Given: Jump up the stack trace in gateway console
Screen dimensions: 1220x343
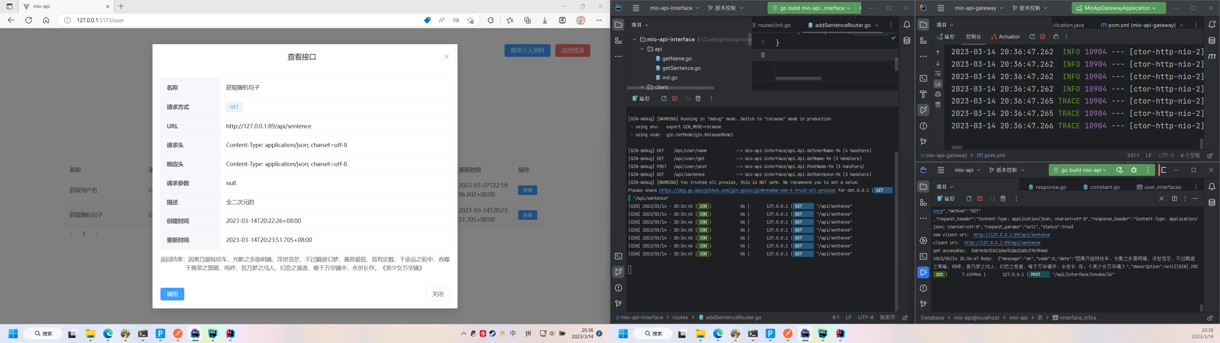Looking at the screenshot, I should coord(938,53).
